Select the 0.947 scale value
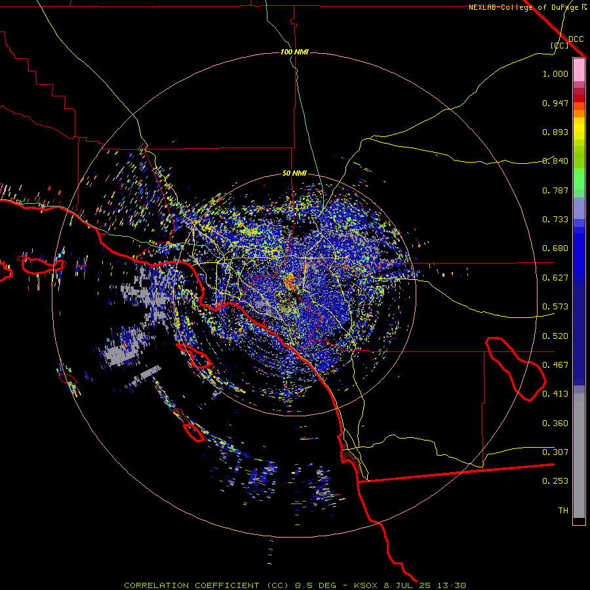The image size is (590, 590). point(555,103)
